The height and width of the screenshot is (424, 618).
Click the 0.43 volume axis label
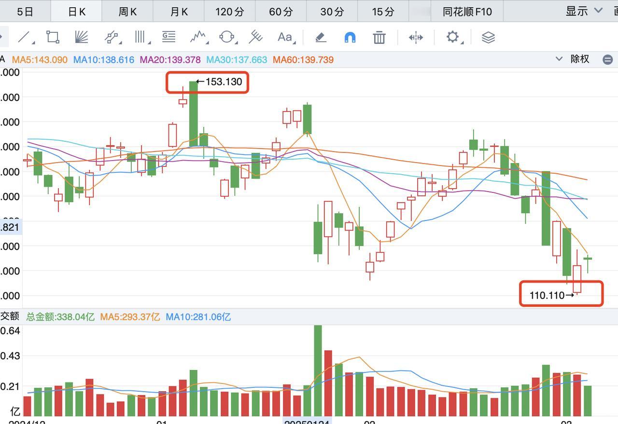click(10, 356)
